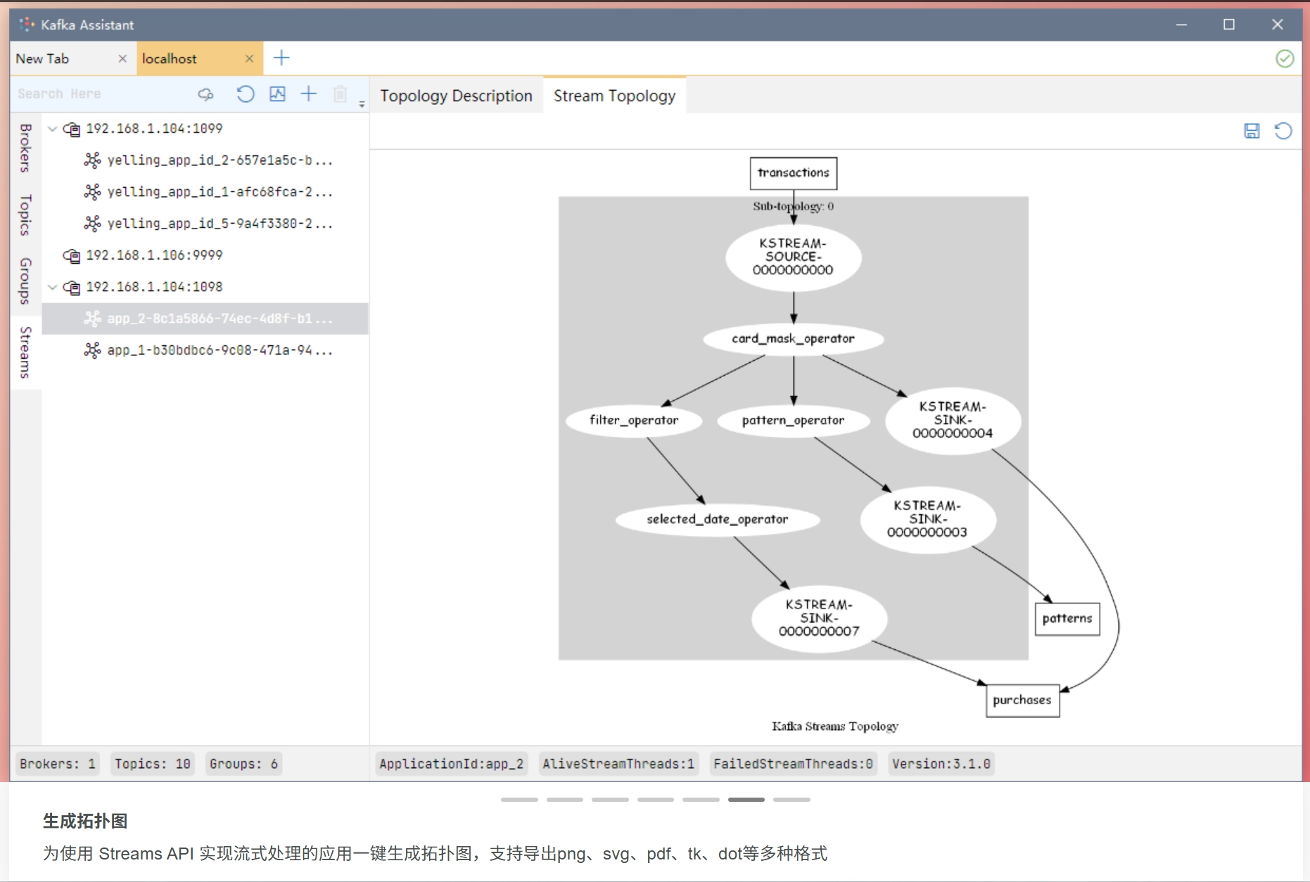
Task: Click server icon of 192.168.1.106:9999
Action: click(72, 256)
